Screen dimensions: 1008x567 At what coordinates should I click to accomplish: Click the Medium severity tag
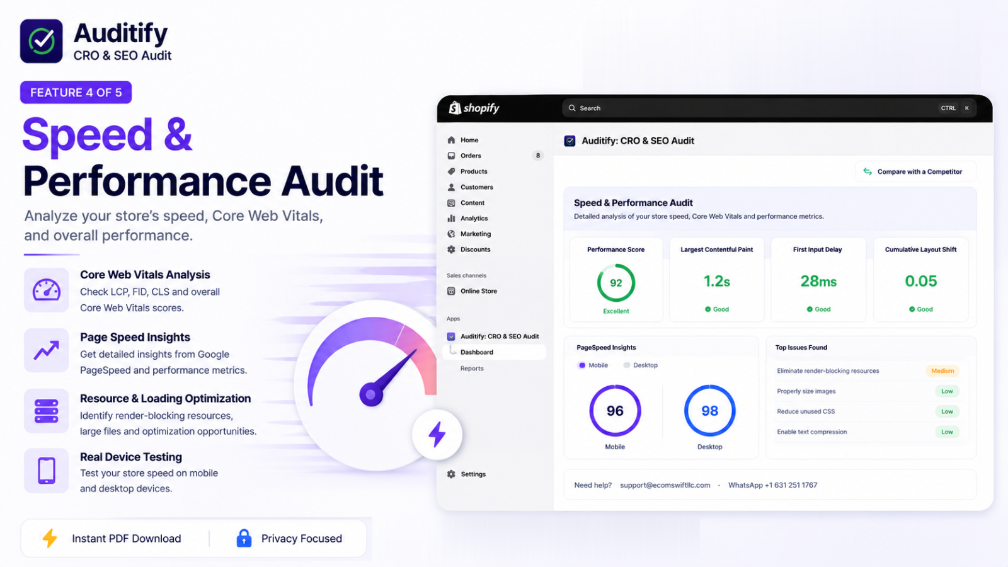click(942, 371)
